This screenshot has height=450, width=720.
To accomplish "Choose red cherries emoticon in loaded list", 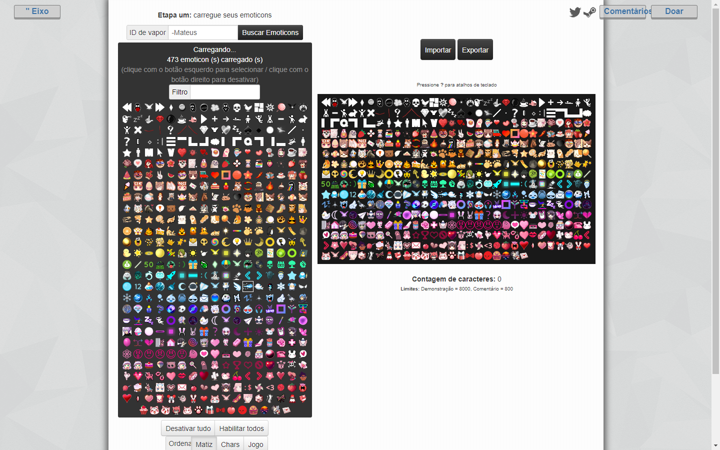I will [x=237, y=376].
